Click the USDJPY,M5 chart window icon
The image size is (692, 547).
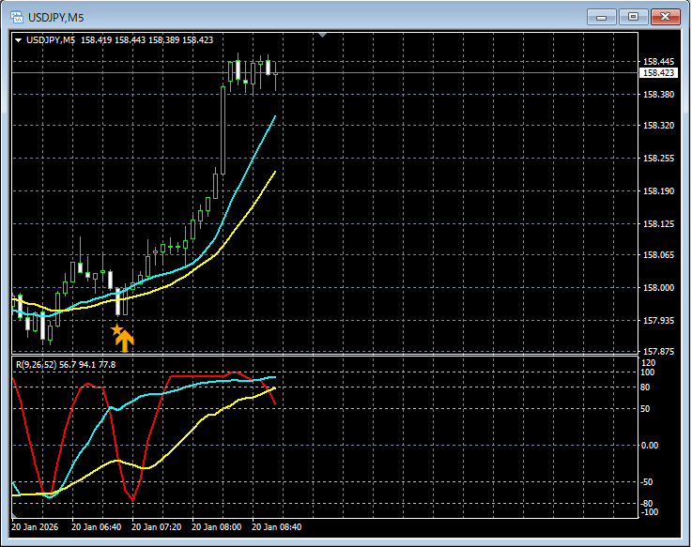17,17
